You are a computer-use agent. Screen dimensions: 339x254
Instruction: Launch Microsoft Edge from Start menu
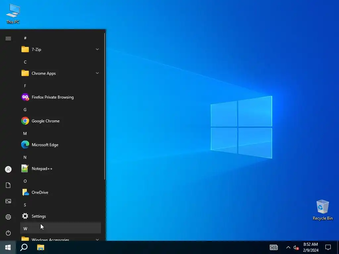[61, 145]
